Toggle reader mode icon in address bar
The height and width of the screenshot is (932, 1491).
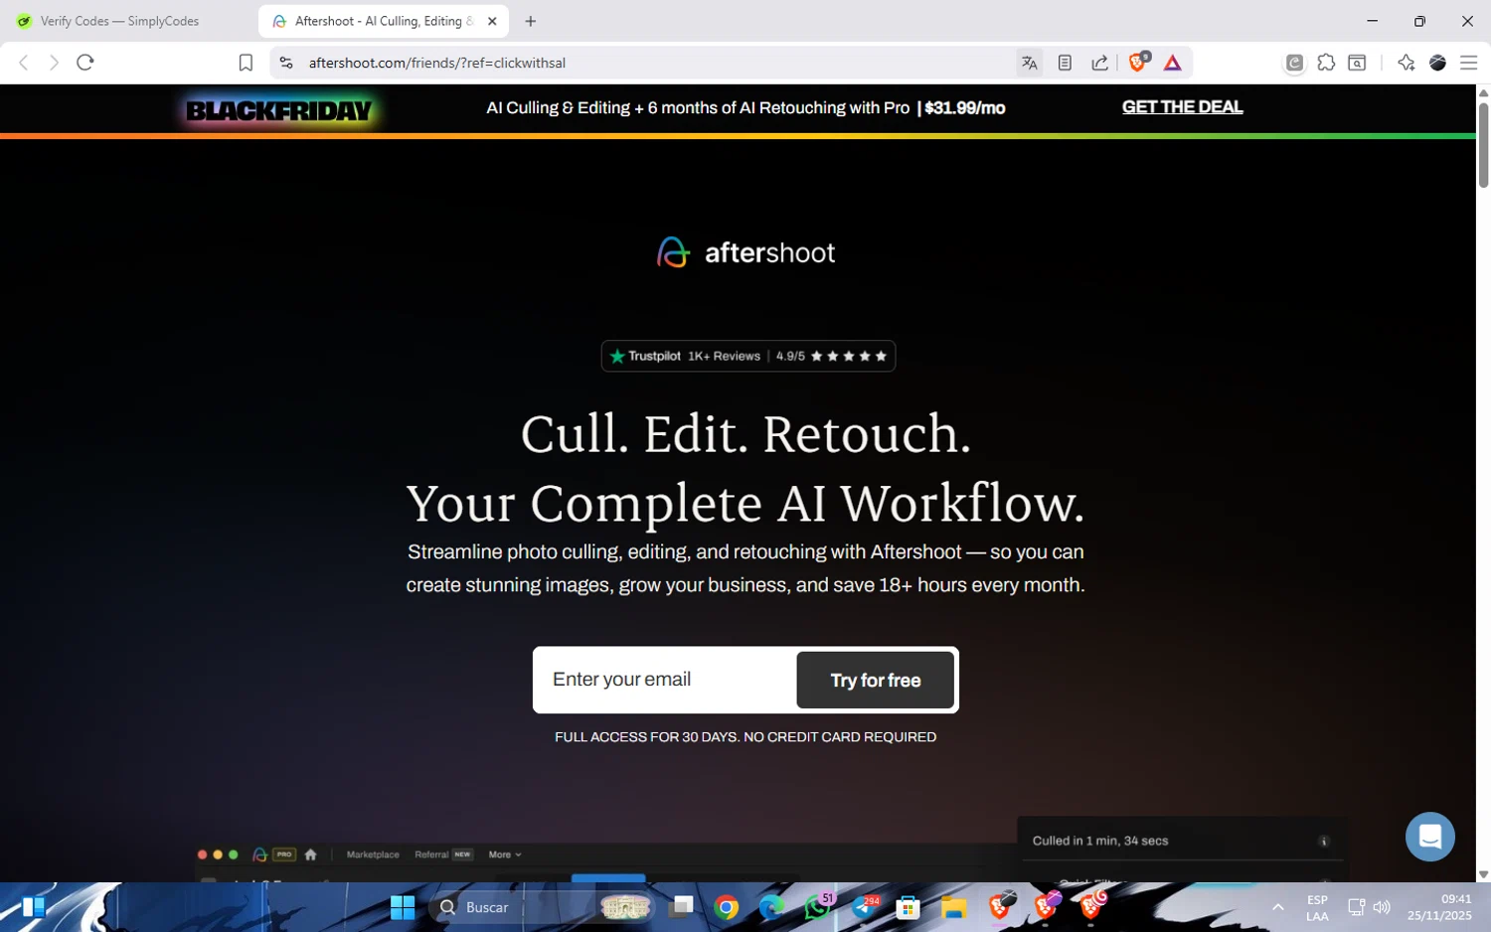tap(1065, 63)
